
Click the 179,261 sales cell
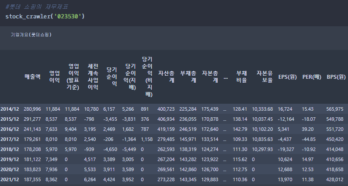click(32, 139)
